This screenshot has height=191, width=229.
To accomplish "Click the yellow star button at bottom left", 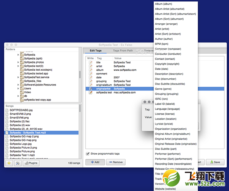I will pyautogui.click(x=9, y=163).
